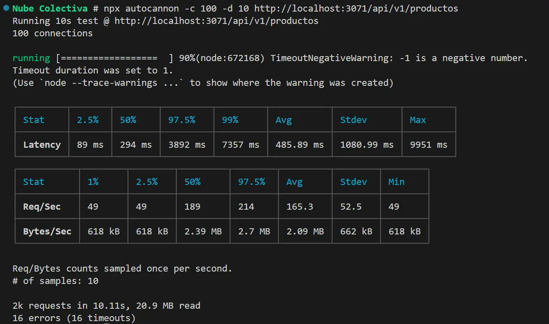Select the Latency row label
The height and width of the screenshot is (324, 549).
tap(42, 145)
